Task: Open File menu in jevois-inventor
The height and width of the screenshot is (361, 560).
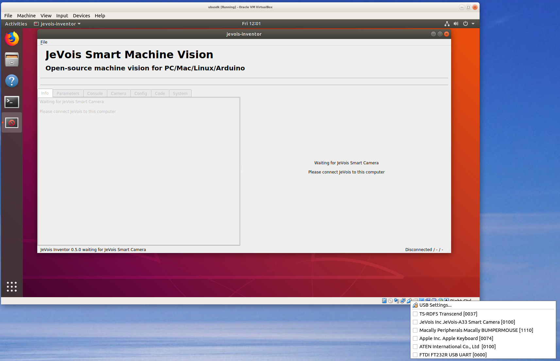Action: 44,42
